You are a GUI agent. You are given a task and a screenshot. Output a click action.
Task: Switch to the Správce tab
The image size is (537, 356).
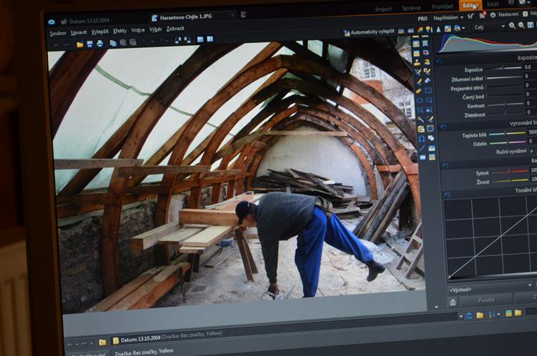tap(411, 8)
